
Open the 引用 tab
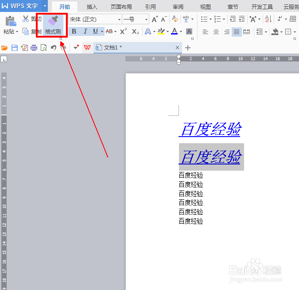[151, 7]
